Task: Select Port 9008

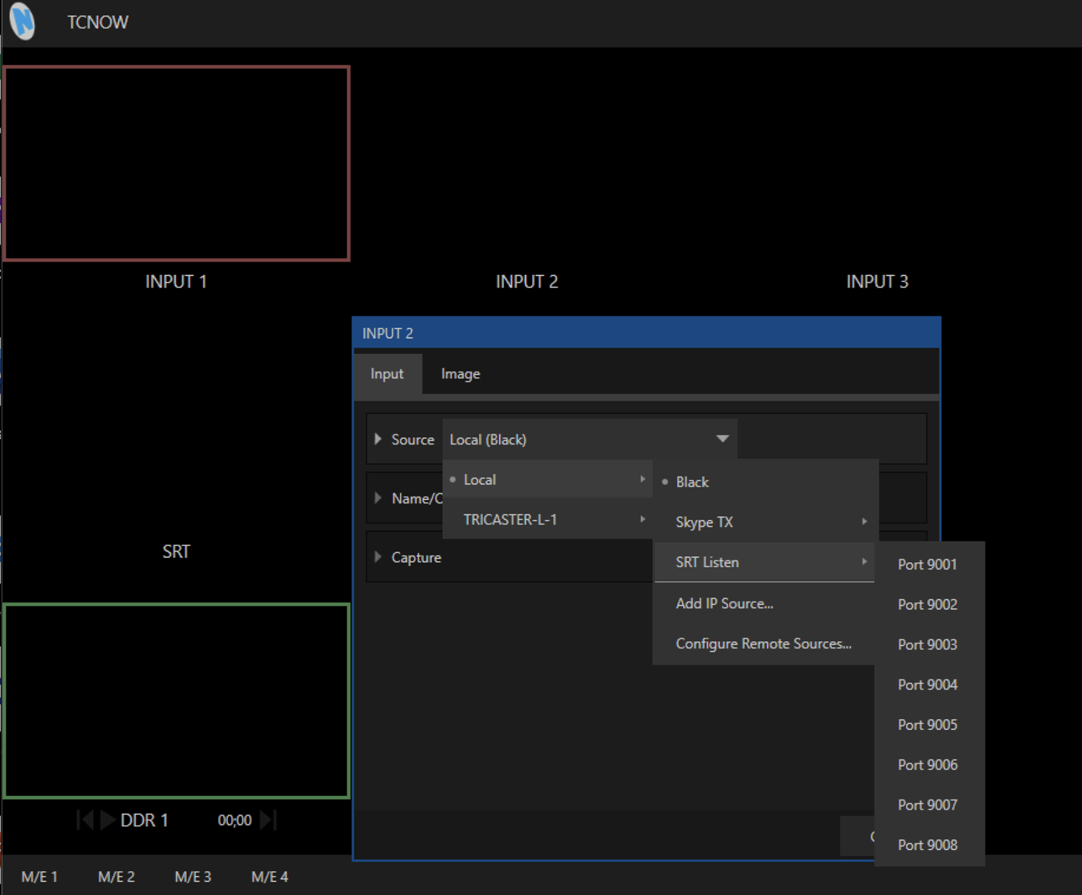Action: tap(929, 845)
